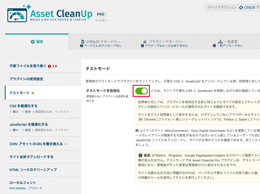Select テストモード in the sidebar
This screenshot has width=260, height=194.
pyautogui.click(x=43, y=93)
